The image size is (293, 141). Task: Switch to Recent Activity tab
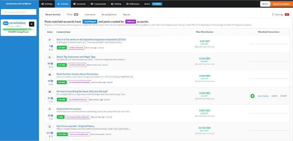53,15
